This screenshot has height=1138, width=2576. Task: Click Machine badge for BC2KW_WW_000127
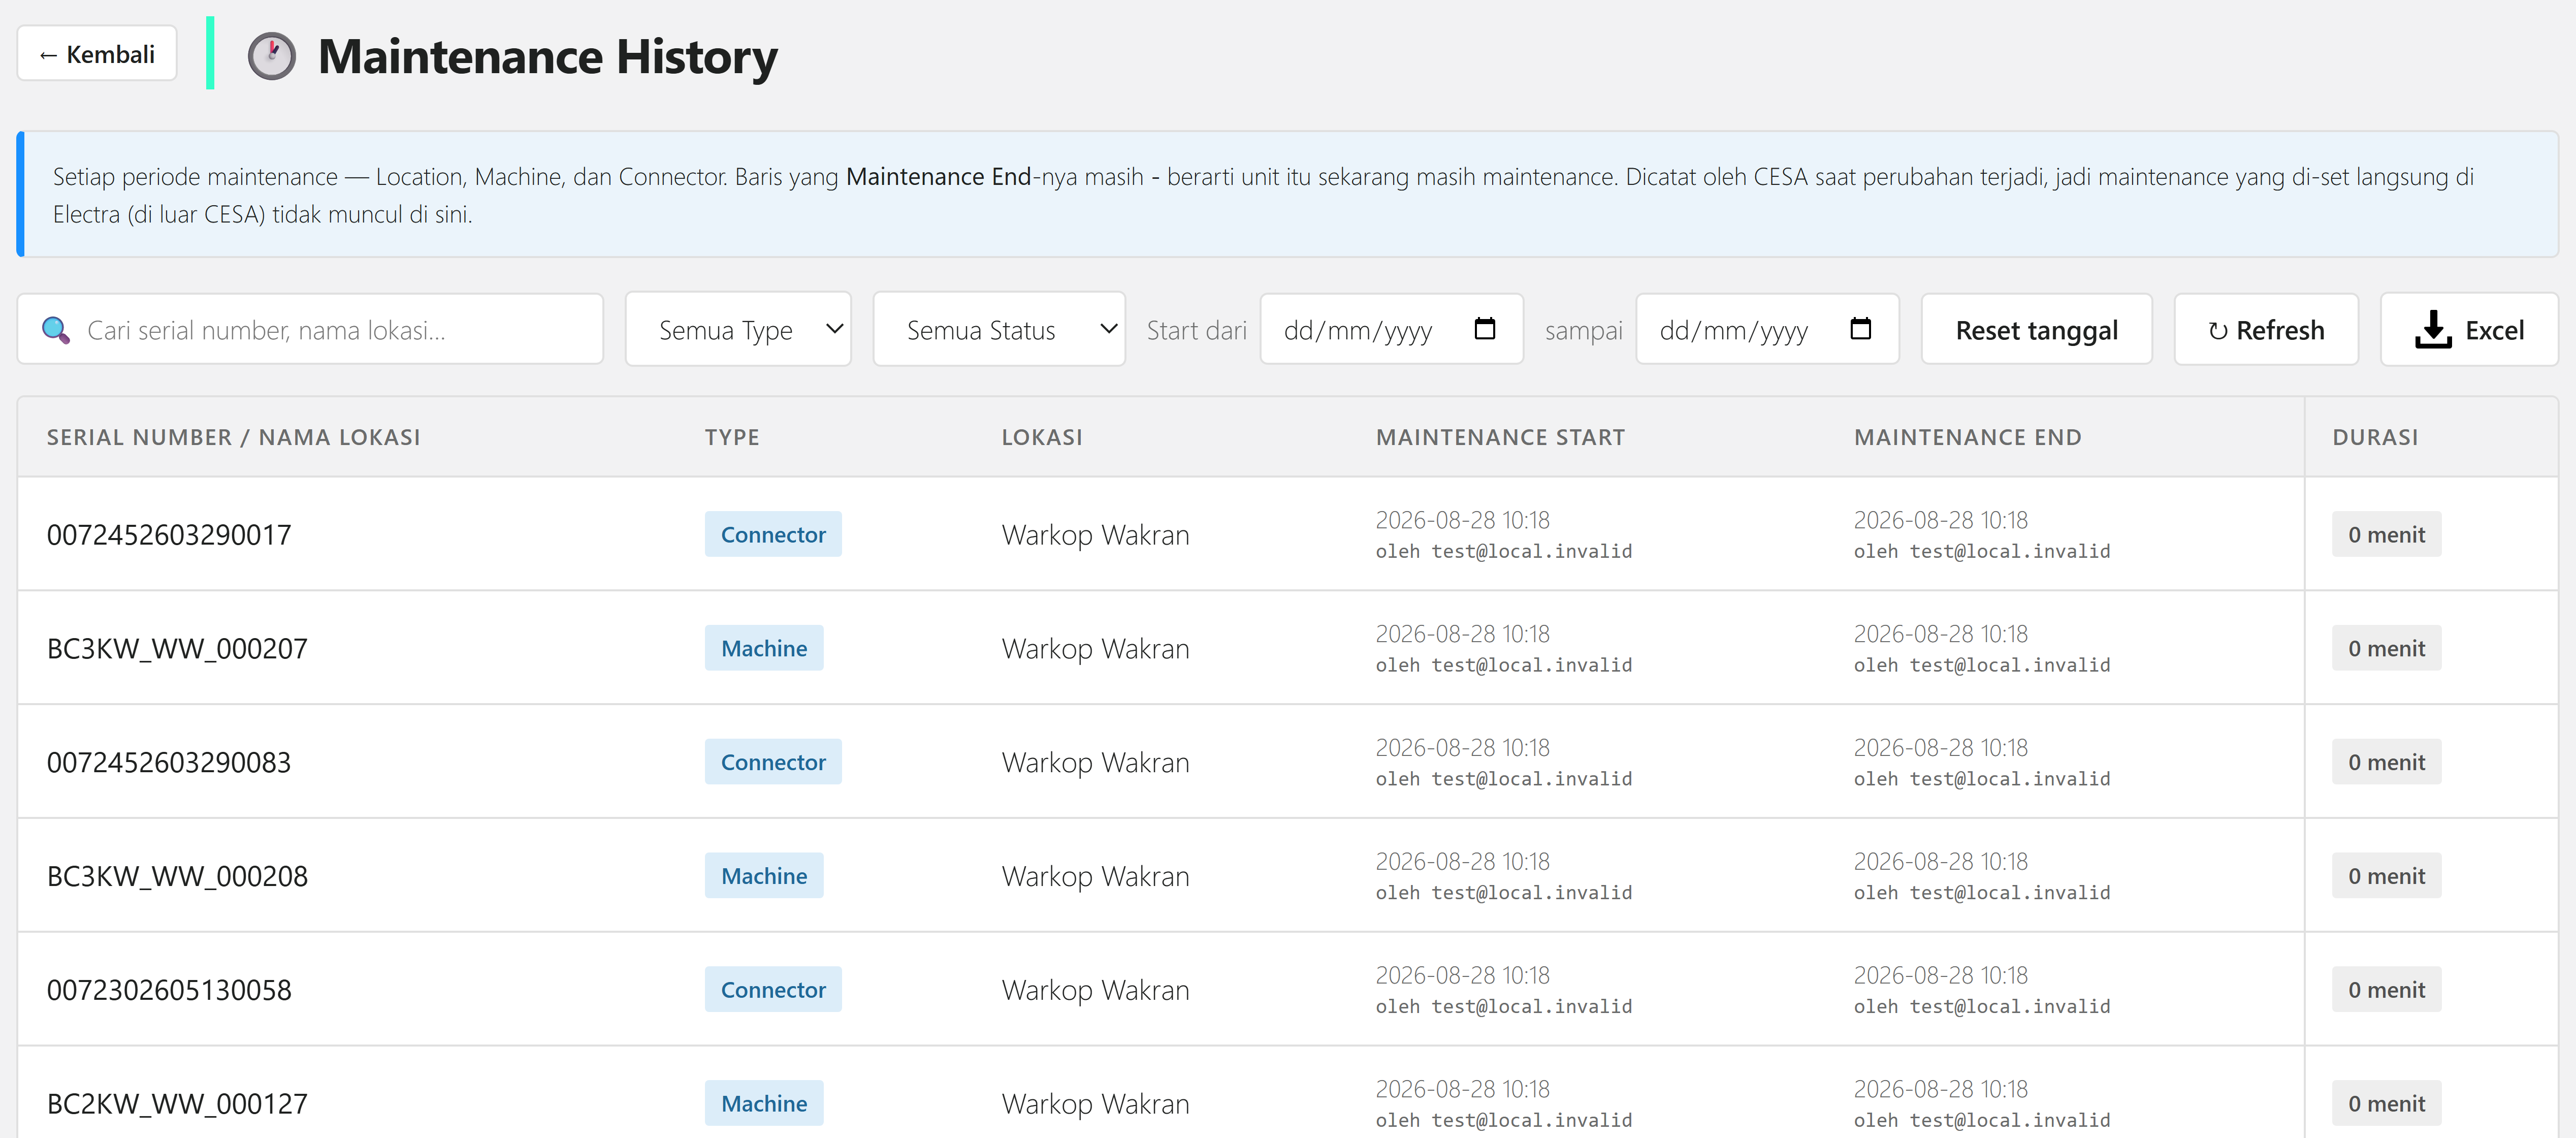(764, 1104)
